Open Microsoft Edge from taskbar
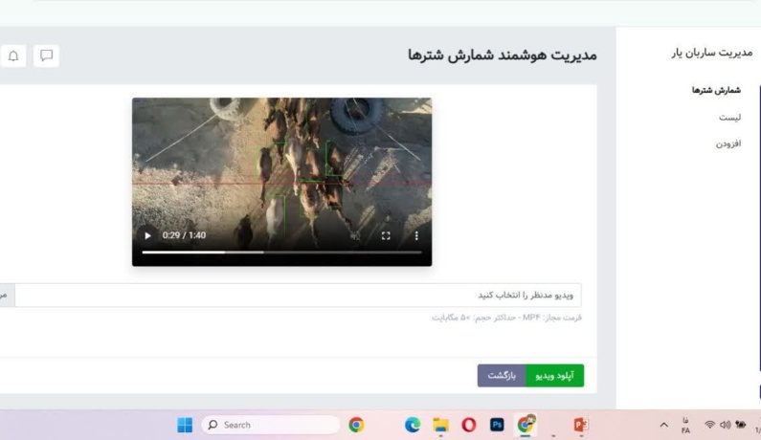The height and width of the screenshot is (440, 761). point(413,425)
